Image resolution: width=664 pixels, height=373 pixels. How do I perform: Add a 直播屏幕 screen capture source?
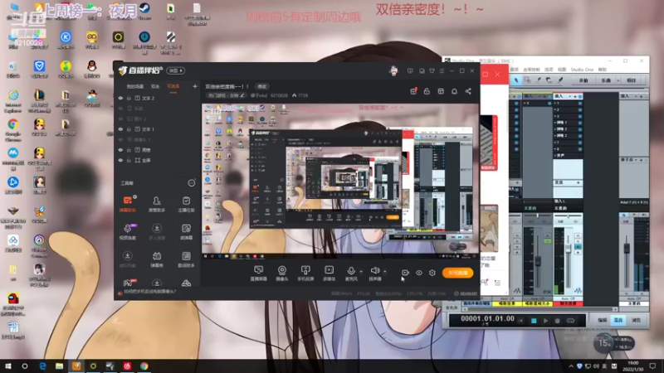[x=258, y=274]
